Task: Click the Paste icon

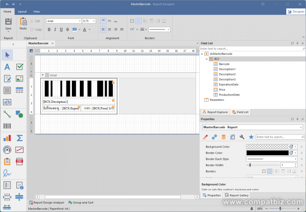Action: pyautogui.click(x=23, y=21)
